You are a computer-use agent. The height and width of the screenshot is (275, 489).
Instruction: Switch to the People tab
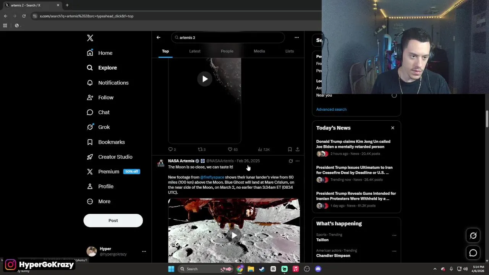point(227,51)
